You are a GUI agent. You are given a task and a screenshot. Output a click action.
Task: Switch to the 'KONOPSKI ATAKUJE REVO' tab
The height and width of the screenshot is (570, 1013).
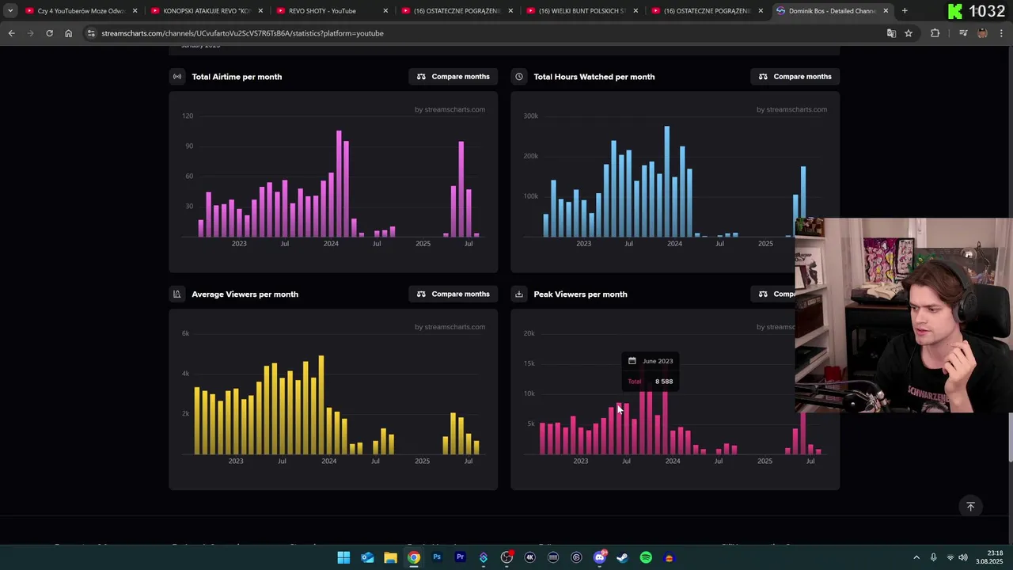[206, 11]
